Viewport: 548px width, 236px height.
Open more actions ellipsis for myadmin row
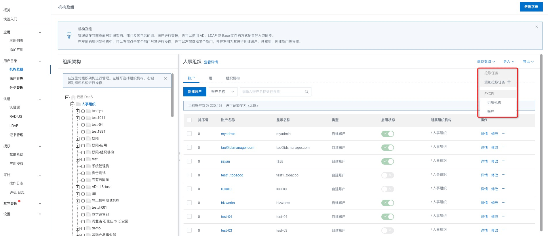pyautogui.click(x=503, y=134)
